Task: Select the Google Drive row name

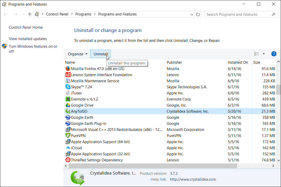Action: click(82, 105)
